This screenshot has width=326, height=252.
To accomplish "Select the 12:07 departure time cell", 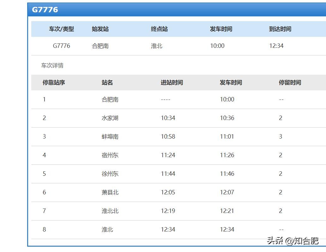I will [x=227, y=192].
